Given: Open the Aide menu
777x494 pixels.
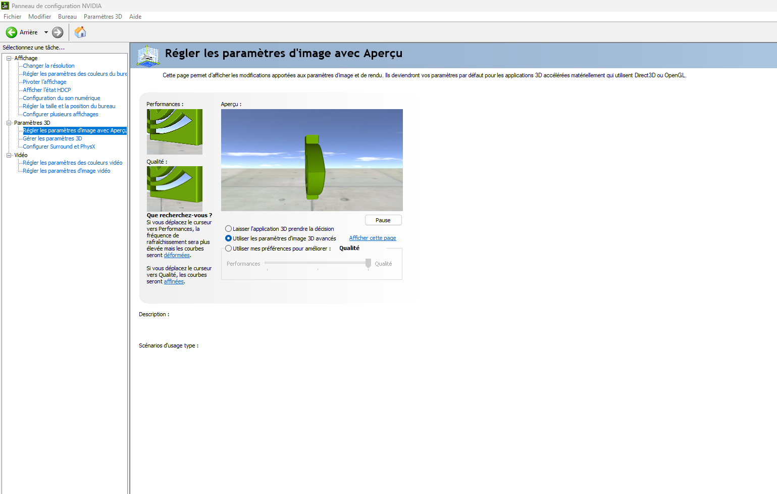Looking at the screenshot, I should 135,17.
